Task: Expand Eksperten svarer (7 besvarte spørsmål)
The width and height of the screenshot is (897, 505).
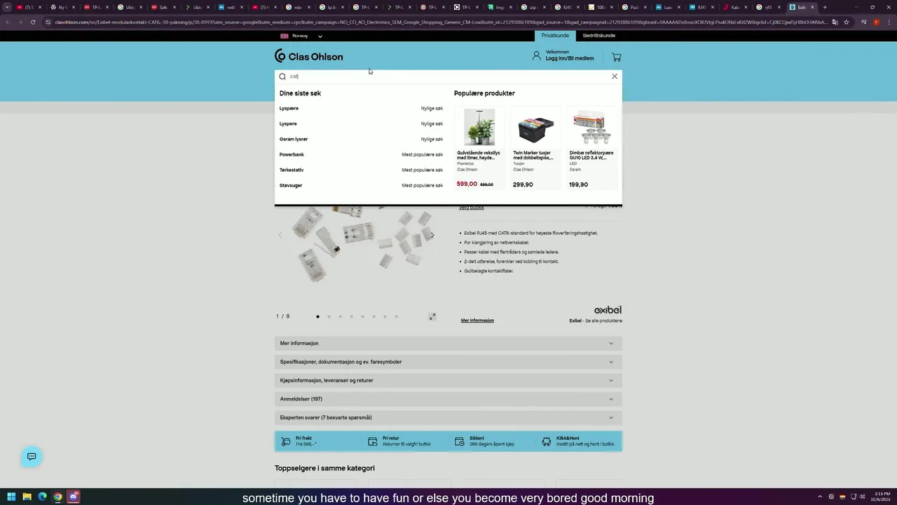Action: coord(448,417)
